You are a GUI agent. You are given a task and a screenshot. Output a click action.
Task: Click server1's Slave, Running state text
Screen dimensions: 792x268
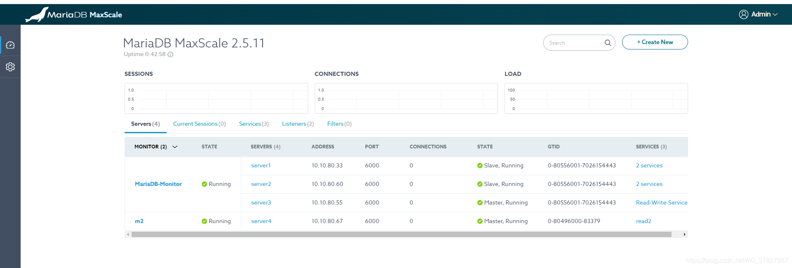pos(504,166)
